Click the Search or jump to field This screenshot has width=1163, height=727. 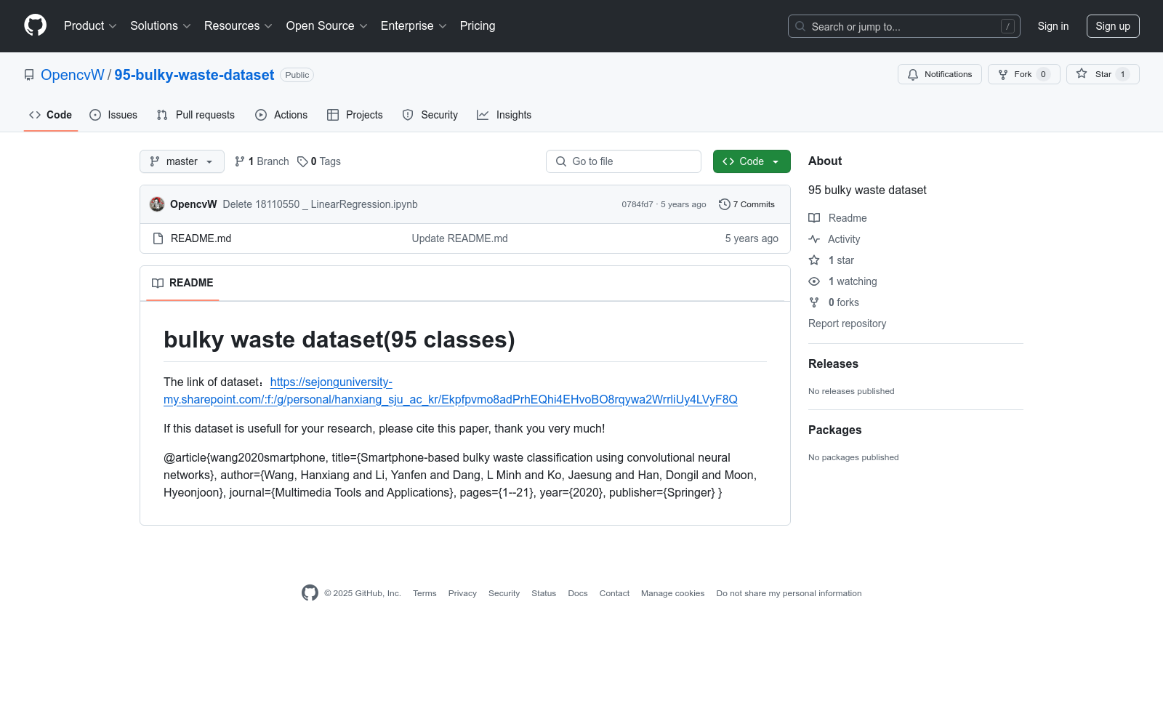(x=904, y=26)
